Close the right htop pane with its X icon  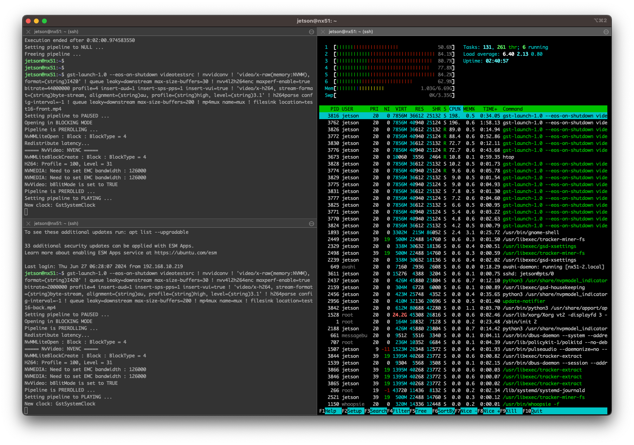[323, 31]
